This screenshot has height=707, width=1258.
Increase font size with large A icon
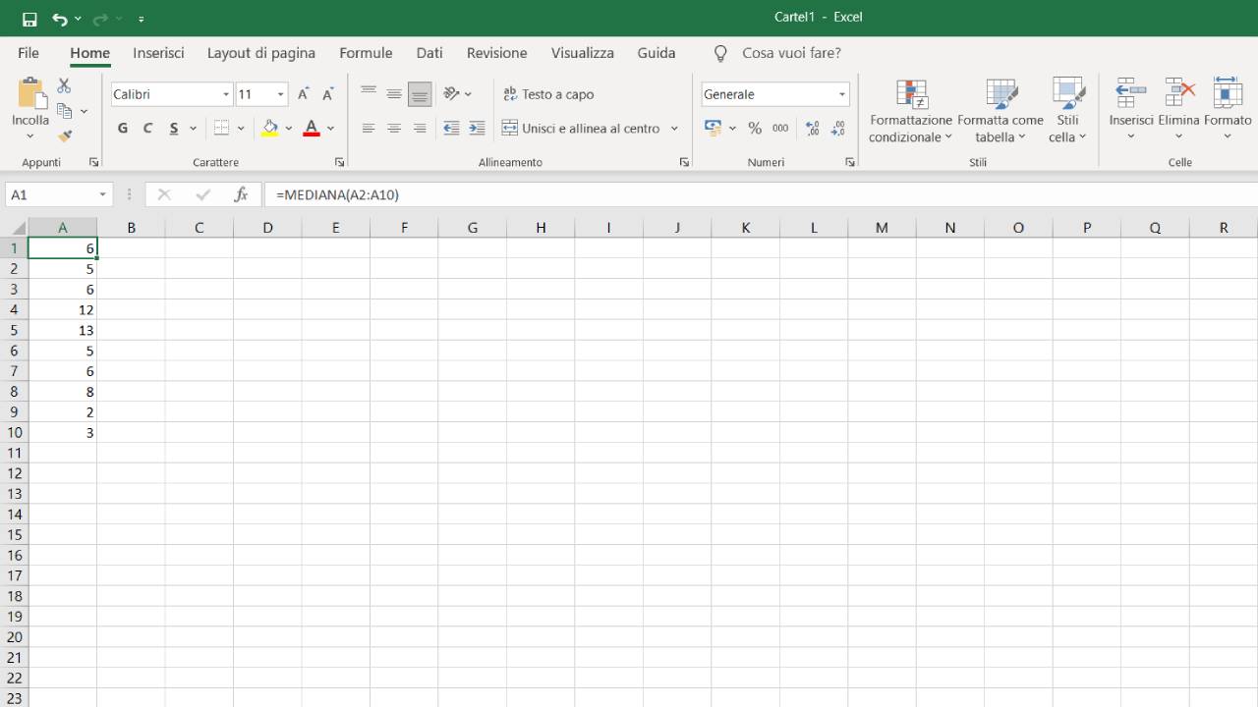(304, 94)
